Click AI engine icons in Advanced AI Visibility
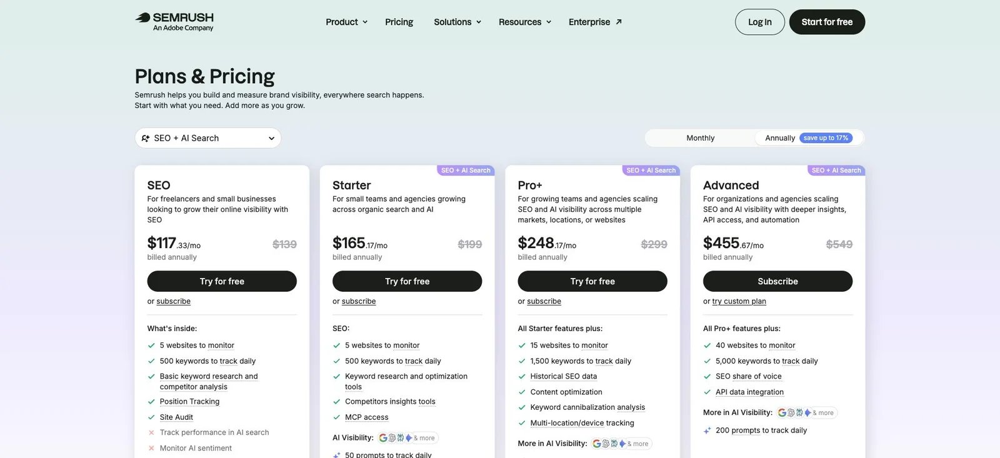The width and height of the screenshot is (1000, 458). 807,412
